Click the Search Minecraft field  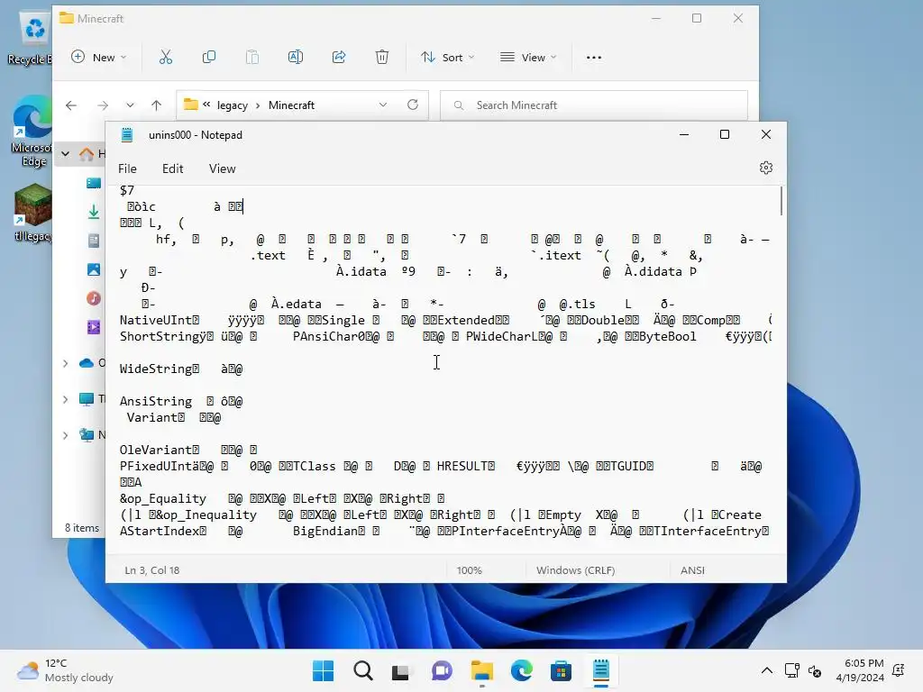point(594,105)
